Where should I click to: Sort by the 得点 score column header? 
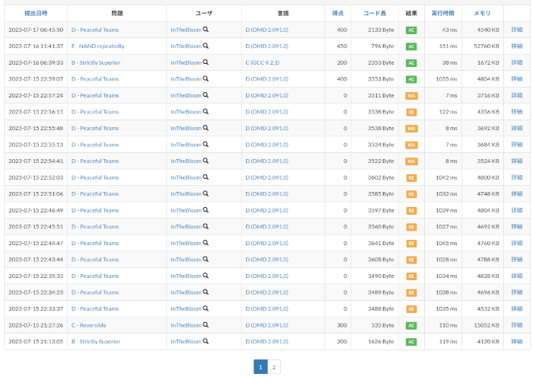pos(338,13)
